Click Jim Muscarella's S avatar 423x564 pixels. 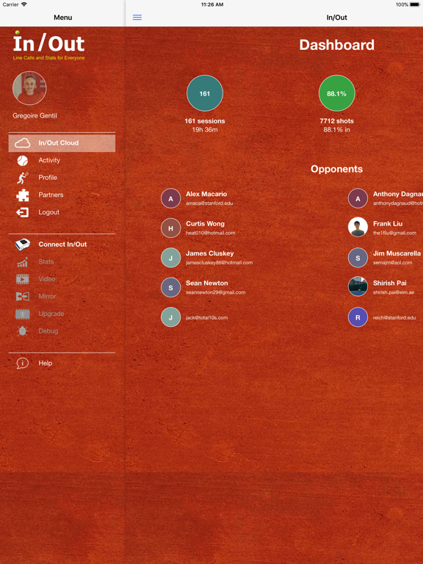[x=358, y=258]
